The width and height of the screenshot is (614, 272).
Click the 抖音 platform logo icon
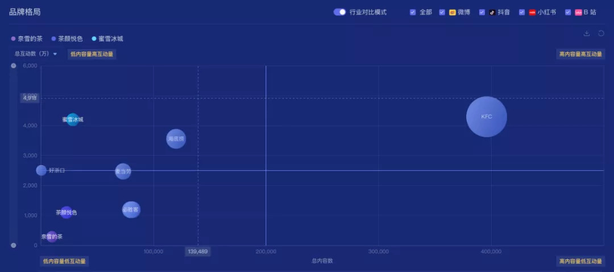[x=492, y=12]
